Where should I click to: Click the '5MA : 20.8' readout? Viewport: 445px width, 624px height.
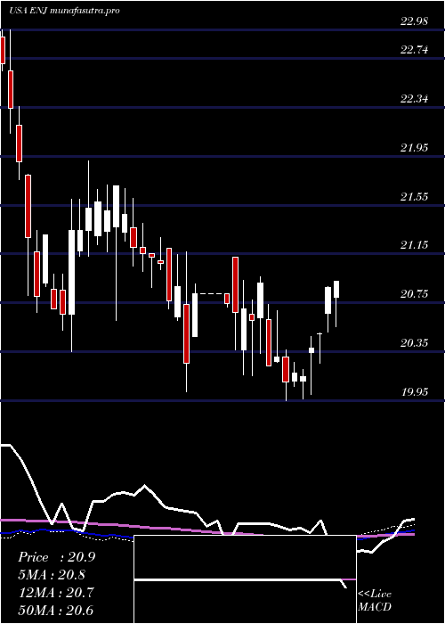[x=52, y=575]
